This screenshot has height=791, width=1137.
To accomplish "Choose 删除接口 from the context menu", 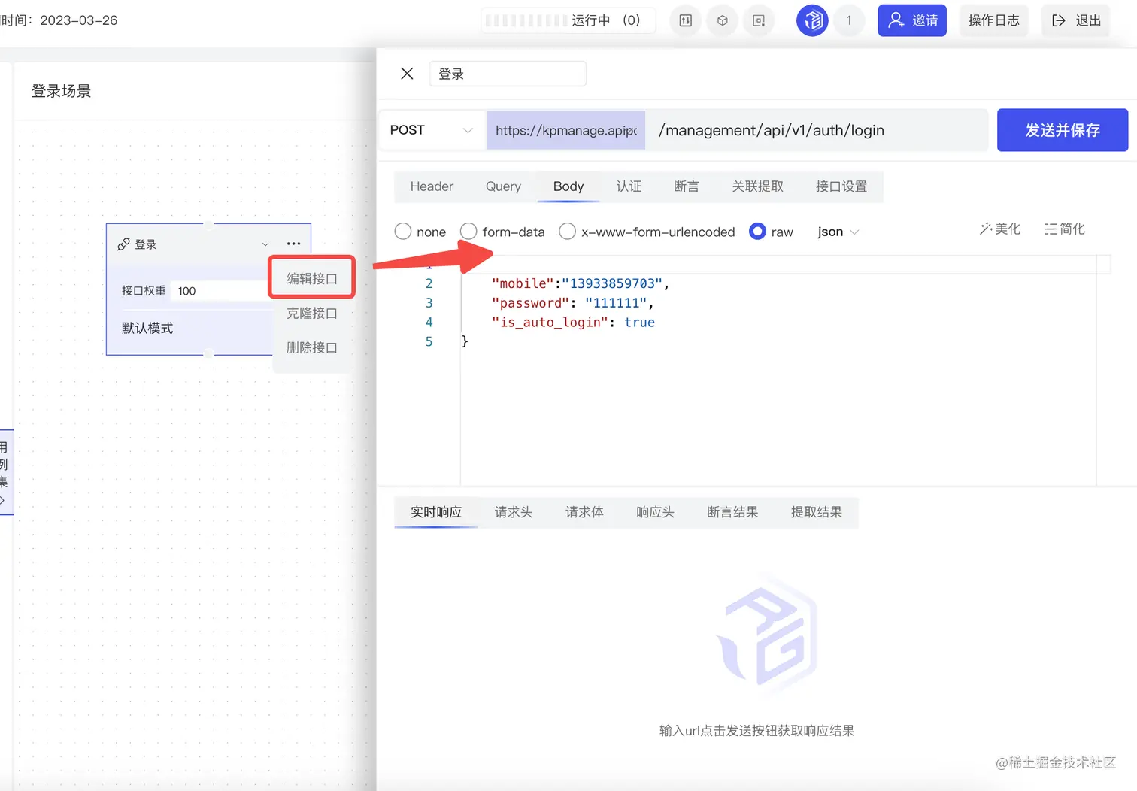I will (311, 347).
